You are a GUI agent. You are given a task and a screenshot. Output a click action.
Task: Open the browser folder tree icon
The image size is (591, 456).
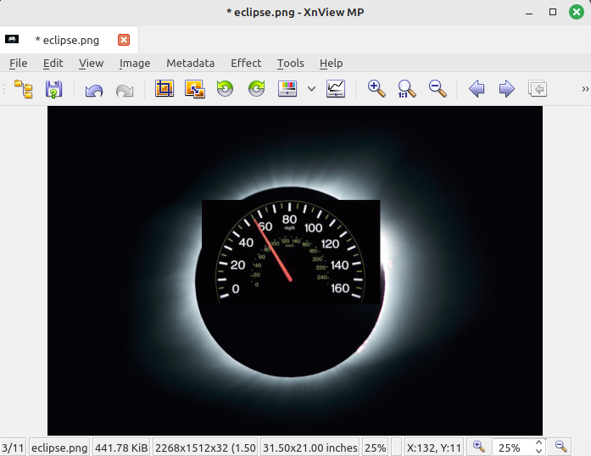pos(23,89)
